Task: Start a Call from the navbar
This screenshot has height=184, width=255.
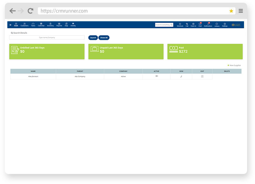Action: (187, 25)
